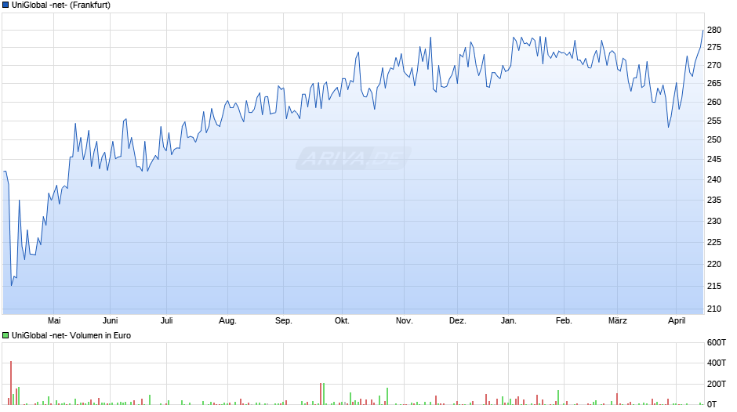Click the 275 price axis value
737x412 pixels.
coord(714,48)
